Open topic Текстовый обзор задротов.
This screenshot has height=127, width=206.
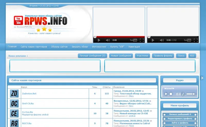pyautogui.click(x=135, y=93)
